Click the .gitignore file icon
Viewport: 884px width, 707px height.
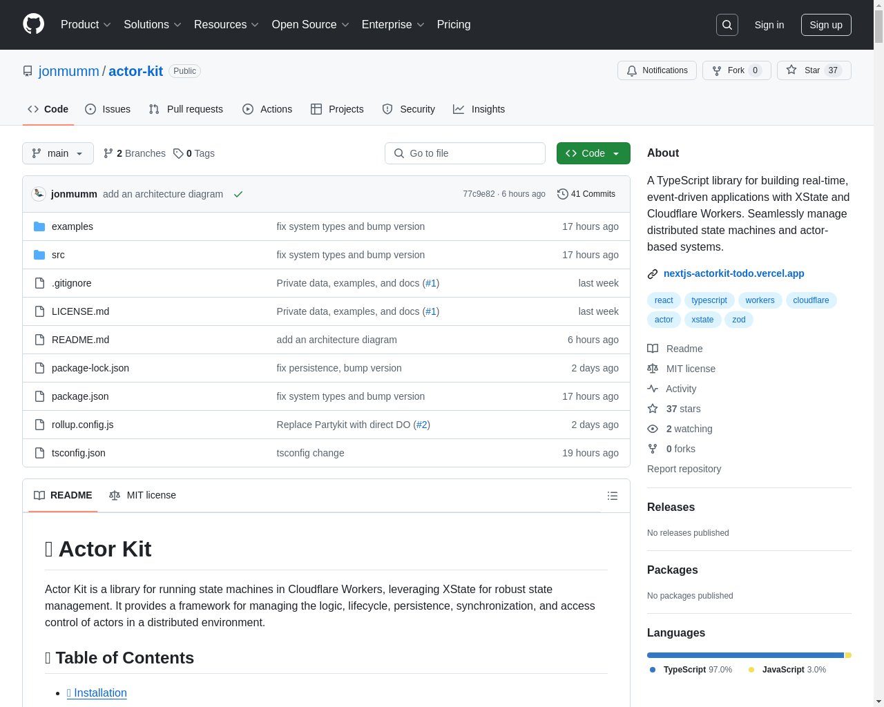39,283
